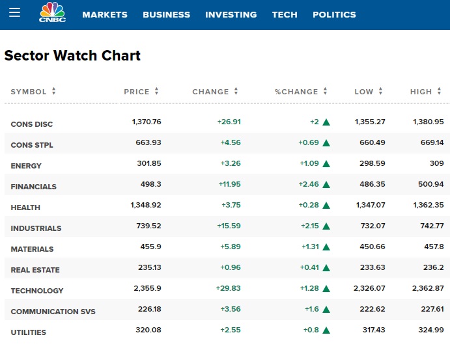Screen dimensions: 450x348
Task: Open the REAL ESTATE sector link
Action: point(35,270)
